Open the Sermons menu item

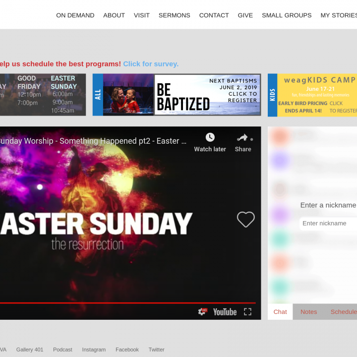coord(174,15)
